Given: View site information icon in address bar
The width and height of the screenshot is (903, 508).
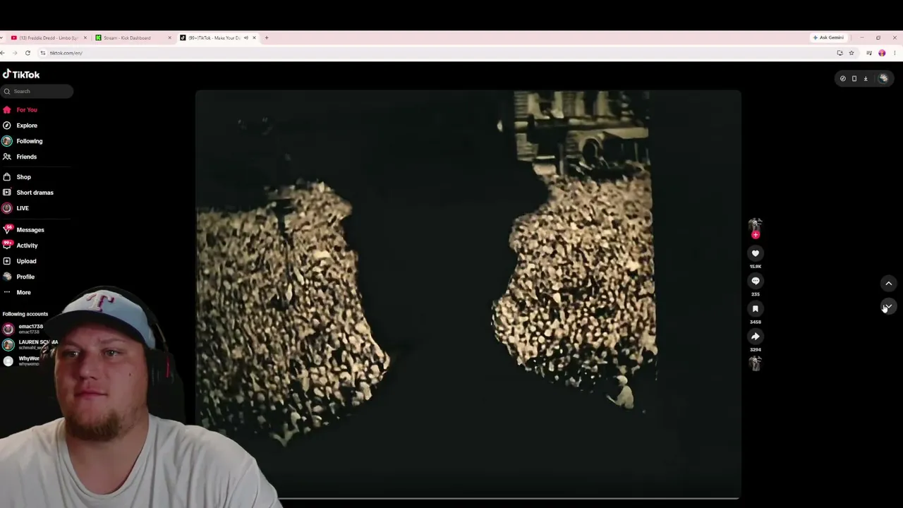Looking at the screenshot, I should pyautogui.click(x=43, y=53).
